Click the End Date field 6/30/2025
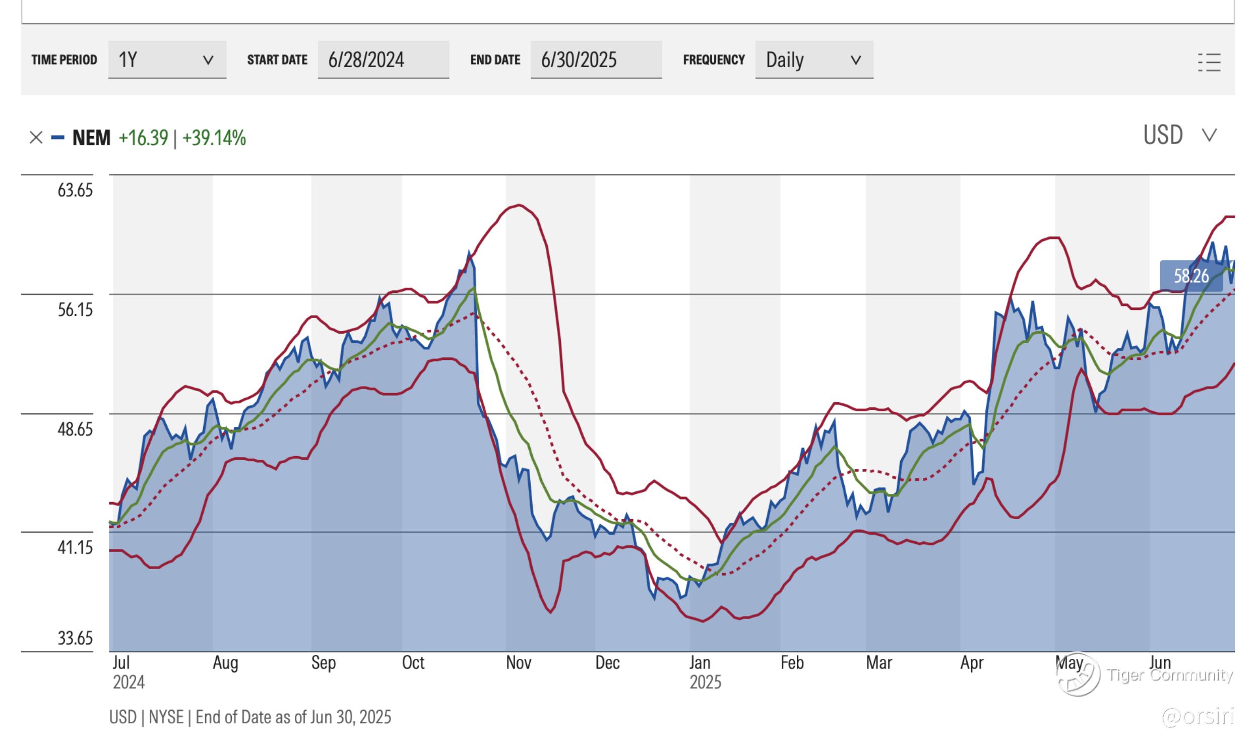 [x=596, y=60]
